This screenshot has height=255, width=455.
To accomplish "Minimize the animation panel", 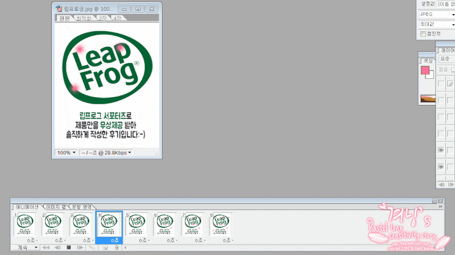I will point(435,201).
